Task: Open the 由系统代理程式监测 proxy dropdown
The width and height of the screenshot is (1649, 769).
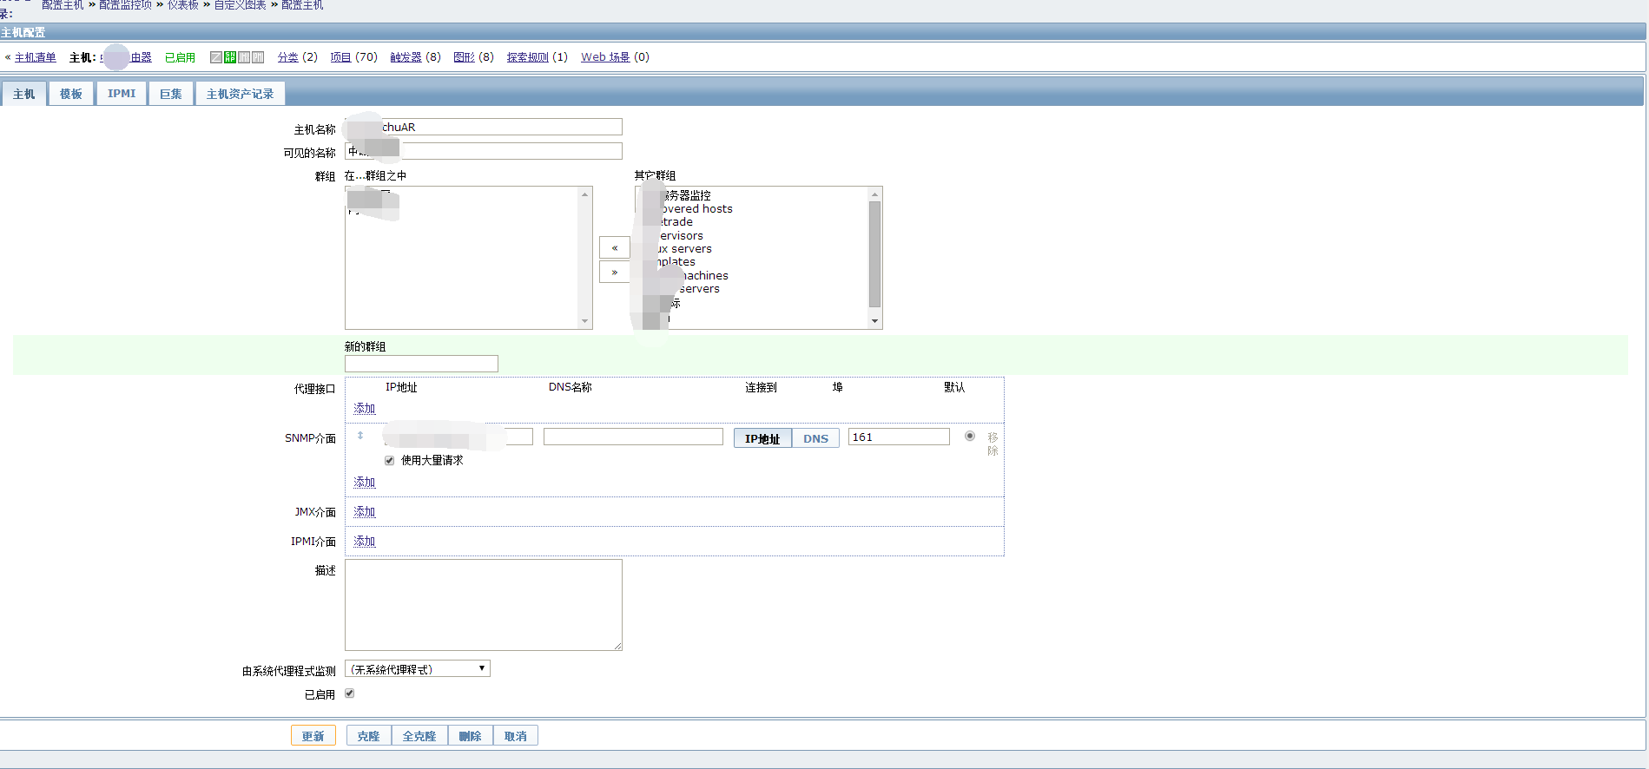Action: point(418,669)
